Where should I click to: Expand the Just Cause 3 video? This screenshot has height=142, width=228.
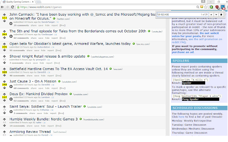pyautogui.click(x=11, y=87)
